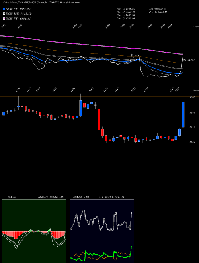This screenshot has width=199, height=263.
Task: Open the MACD histogram panel
Action: pos(34,231)
